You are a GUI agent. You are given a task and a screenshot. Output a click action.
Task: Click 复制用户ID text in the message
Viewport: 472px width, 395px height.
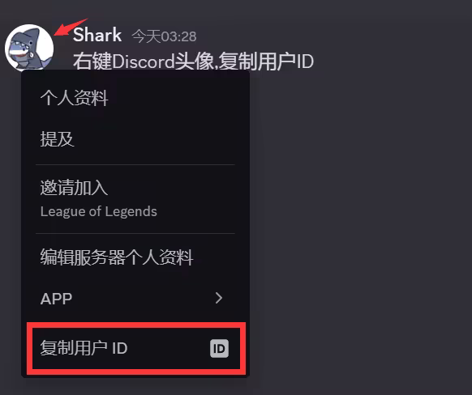(x=266, y=62)
